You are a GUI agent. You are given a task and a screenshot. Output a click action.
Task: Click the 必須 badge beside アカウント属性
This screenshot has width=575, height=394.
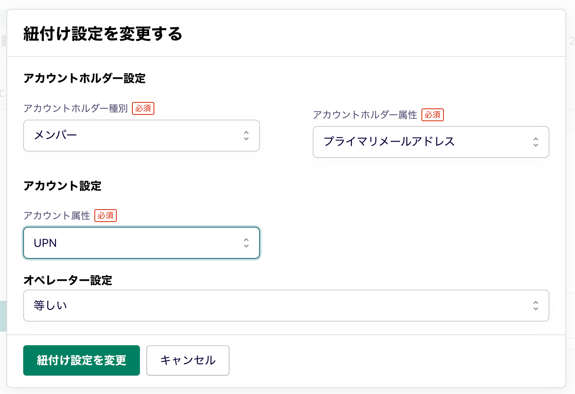[106, 216]
